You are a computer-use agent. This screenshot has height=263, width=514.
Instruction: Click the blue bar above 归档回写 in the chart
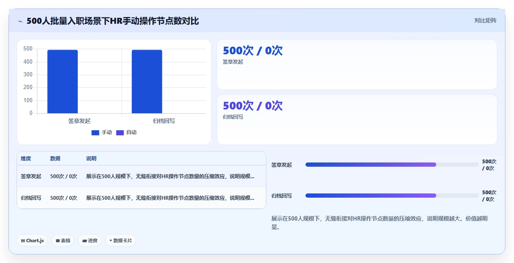147,81
